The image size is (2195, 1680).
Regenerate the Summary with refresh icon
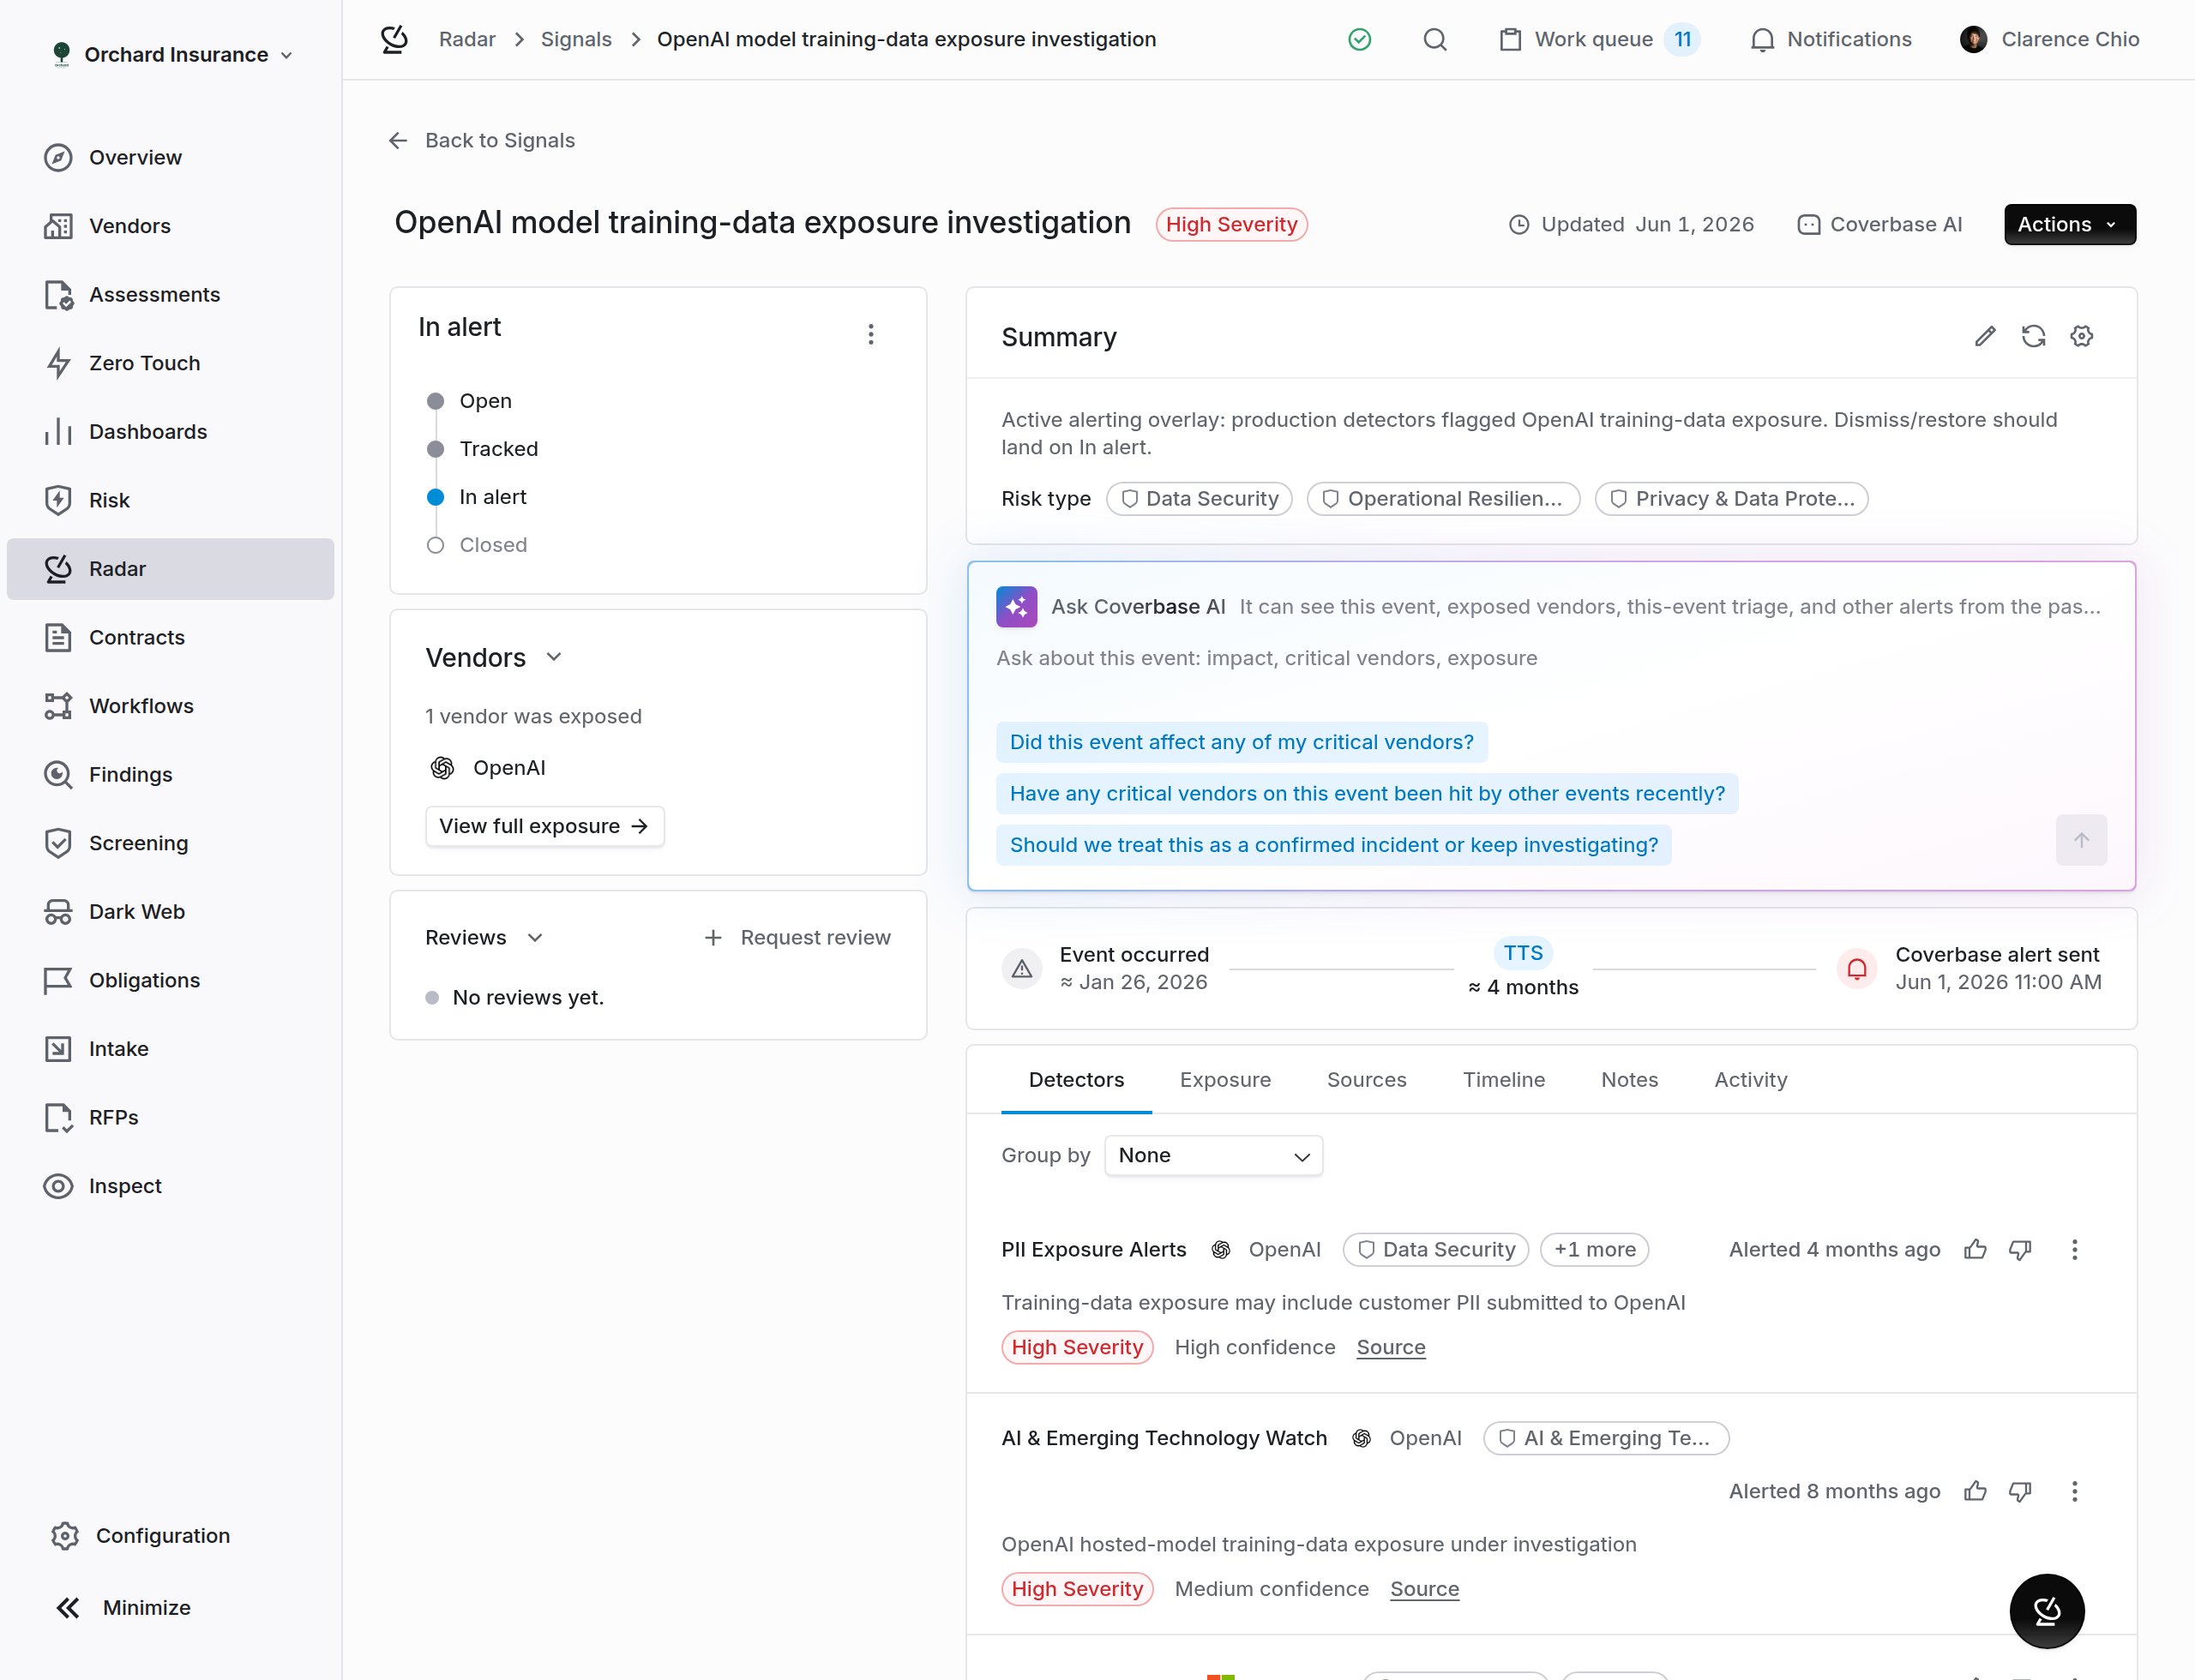[x=2033, y=337]
